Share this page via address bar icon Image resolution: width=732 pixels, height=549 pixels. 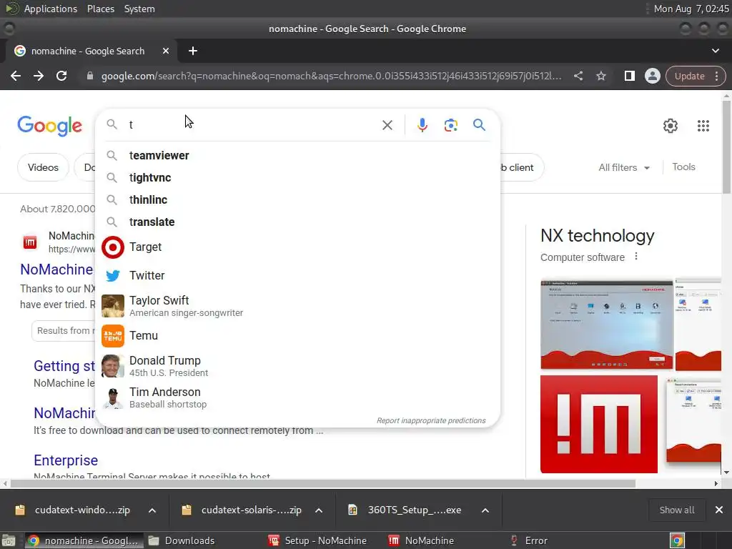pos(578,76)
